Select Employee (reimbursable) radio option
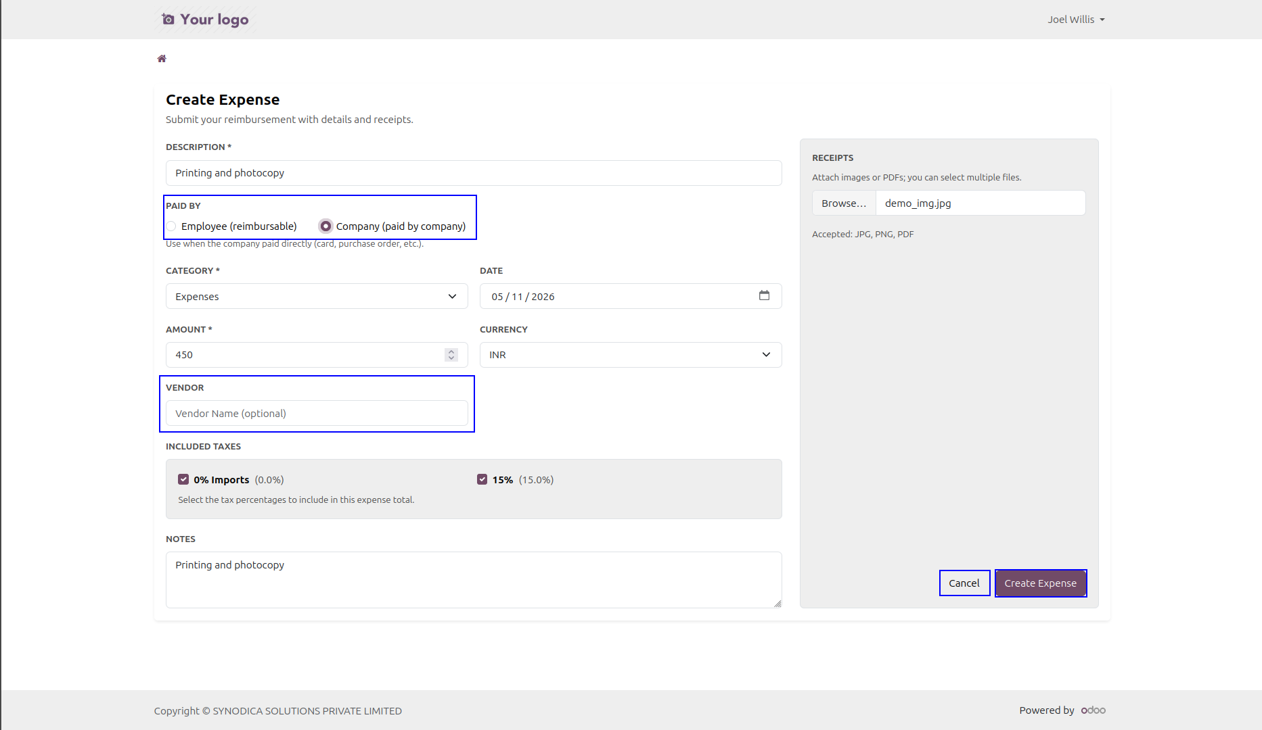This screenshot has width=1262, height=730. [x=172, y=226]
